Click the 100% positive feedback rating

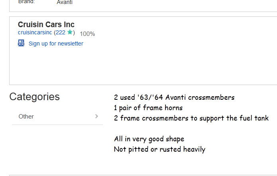tap(87, 34)
